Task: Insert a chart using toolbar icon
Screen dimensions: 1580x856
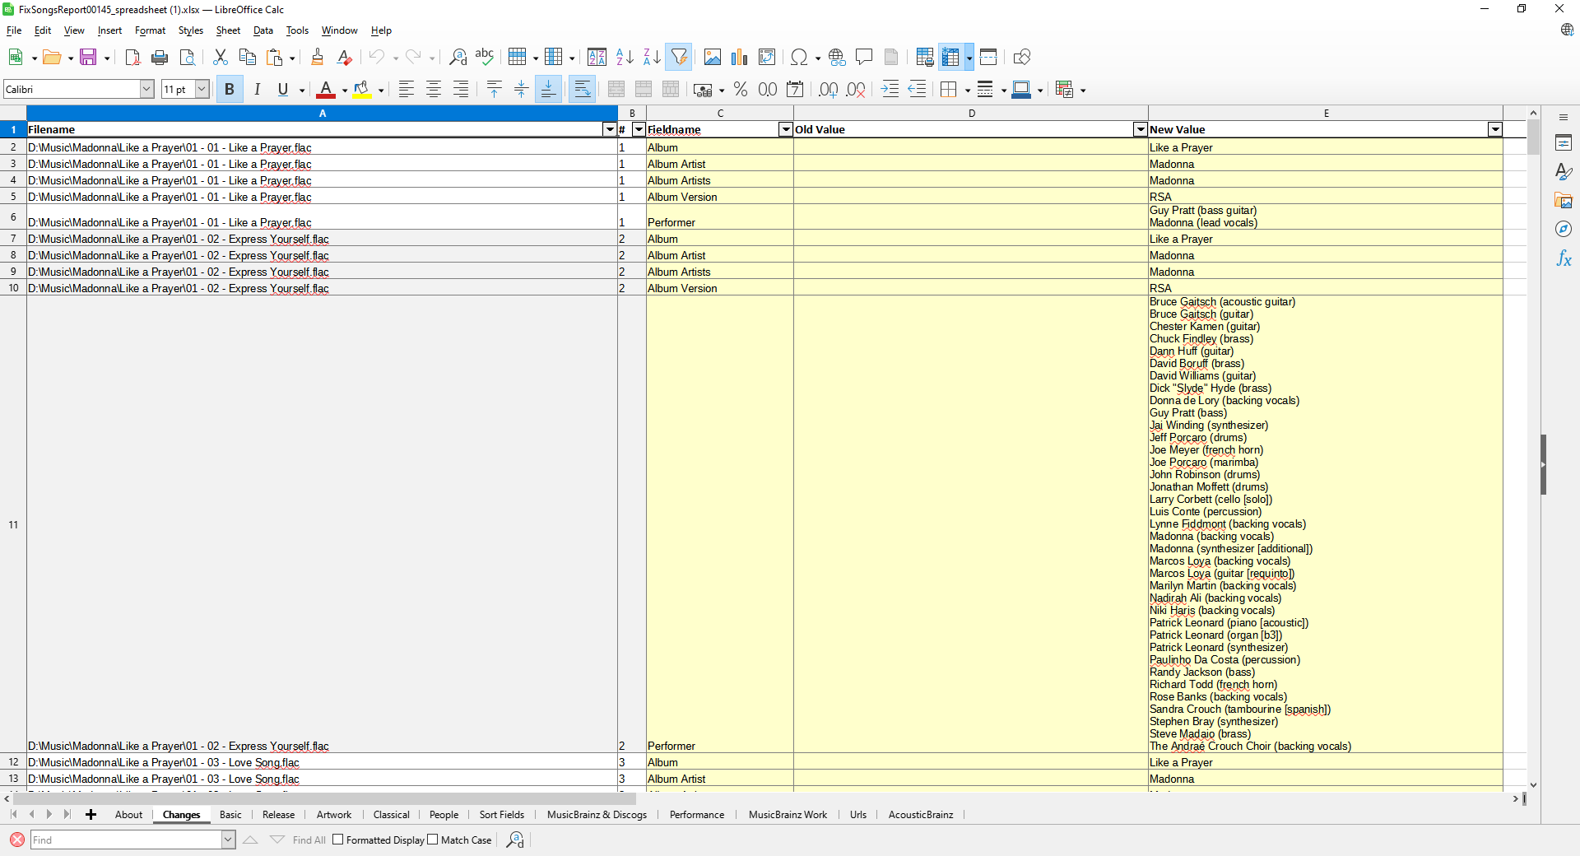Action: (740, 57)
